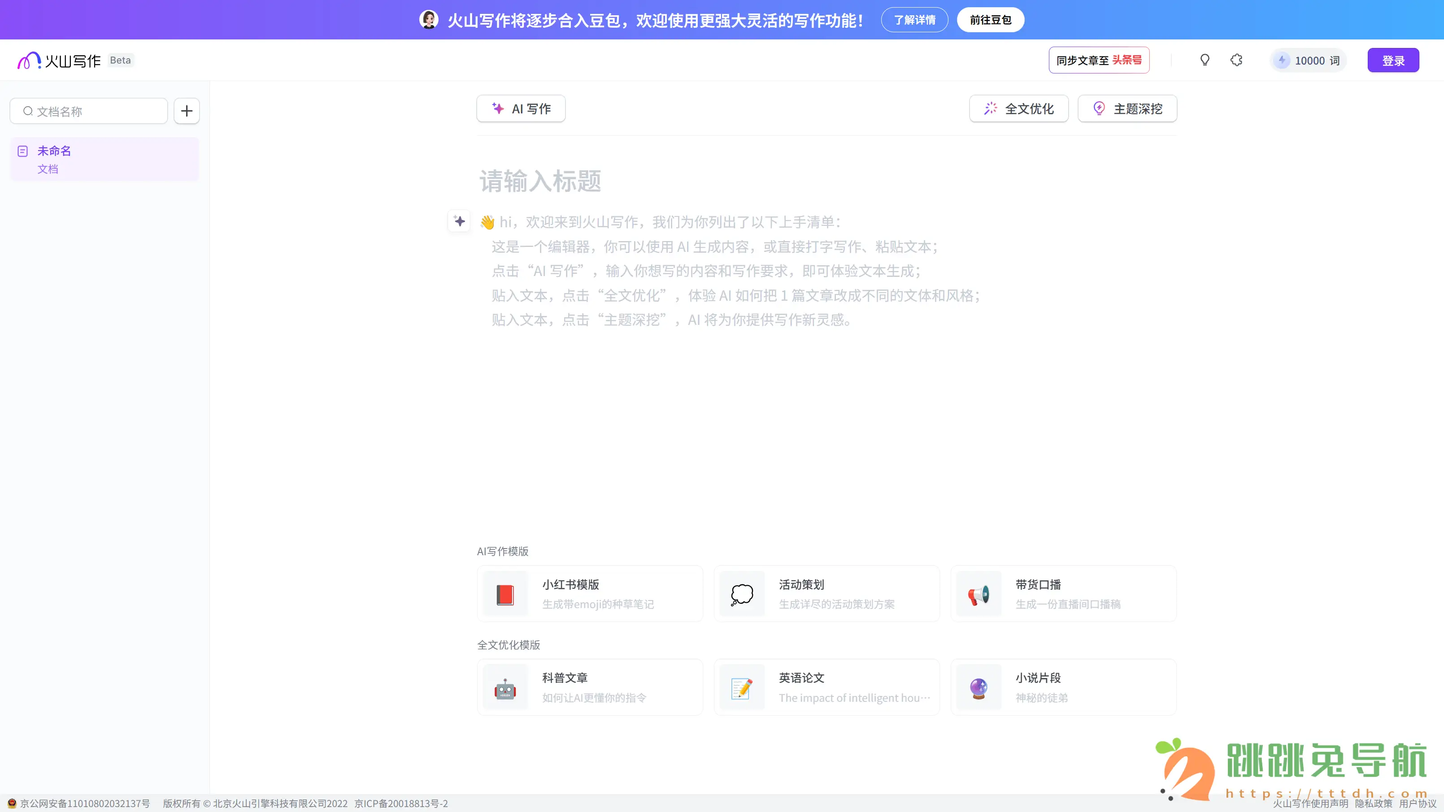Click the police badge icon in the footer
Image resolution: width=1444 pixels, height=812 pixels.
click(x=12, y=803)
